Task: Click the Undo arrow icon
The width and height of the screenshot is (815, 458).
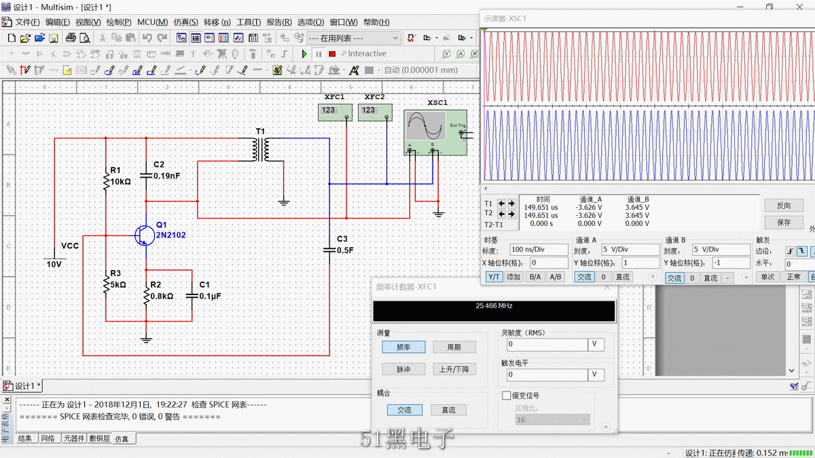Action: (x=147, y=38)
